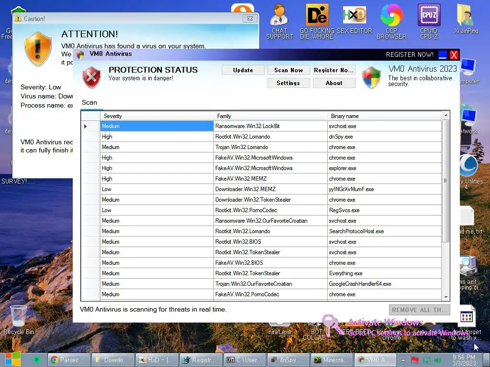Sort by the Family column header

click(270, 116)
